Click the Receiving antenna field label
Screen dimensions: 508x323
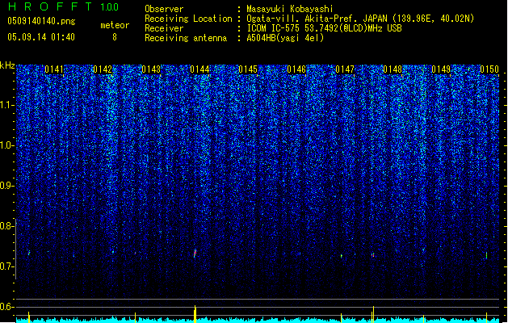186,38
